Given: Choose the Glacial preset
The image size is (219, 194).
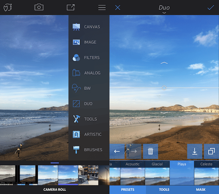Looking at the screenshot, I should pos(157,173).
